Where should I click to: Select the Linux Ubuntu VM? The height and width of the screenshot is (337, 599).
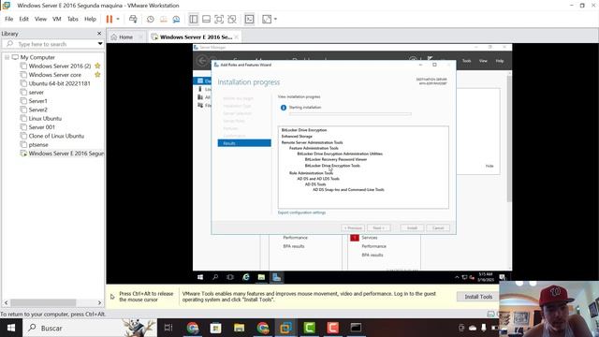45,119
